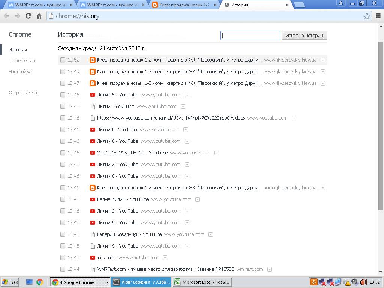
Task: Click the browser forward arrow
Action: point(17,16)
